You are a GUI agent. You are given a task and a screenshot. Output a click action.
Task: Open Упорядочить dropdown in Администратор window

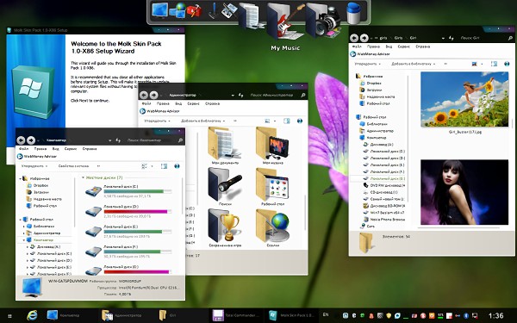(158, 121)
